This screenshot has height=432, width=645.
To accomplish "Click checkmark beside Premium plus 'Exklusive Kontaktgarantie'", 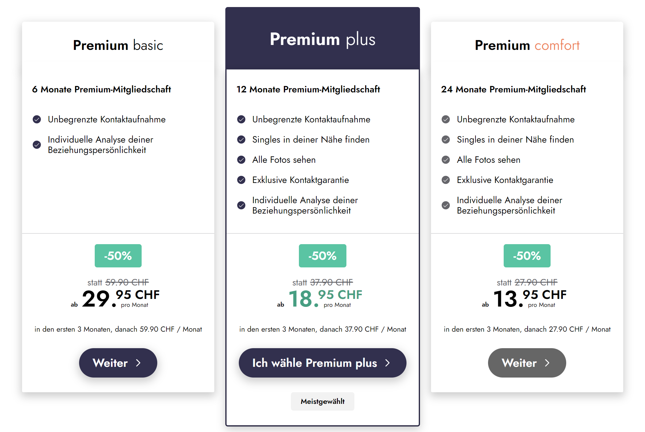I will 241,180.
